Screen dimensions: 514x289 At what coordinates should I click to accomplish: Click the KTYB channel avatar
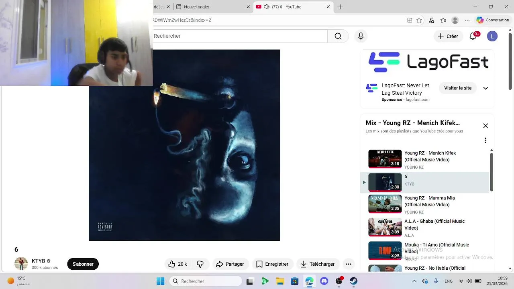pos(21,264)
